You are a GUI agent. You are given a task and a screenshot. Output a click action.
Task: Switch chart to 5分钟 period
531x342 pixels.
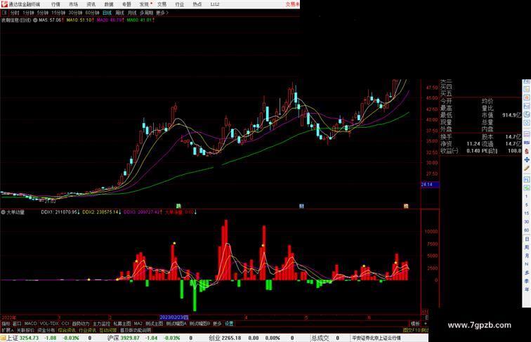pyautogui.click(x=42, y=13)
